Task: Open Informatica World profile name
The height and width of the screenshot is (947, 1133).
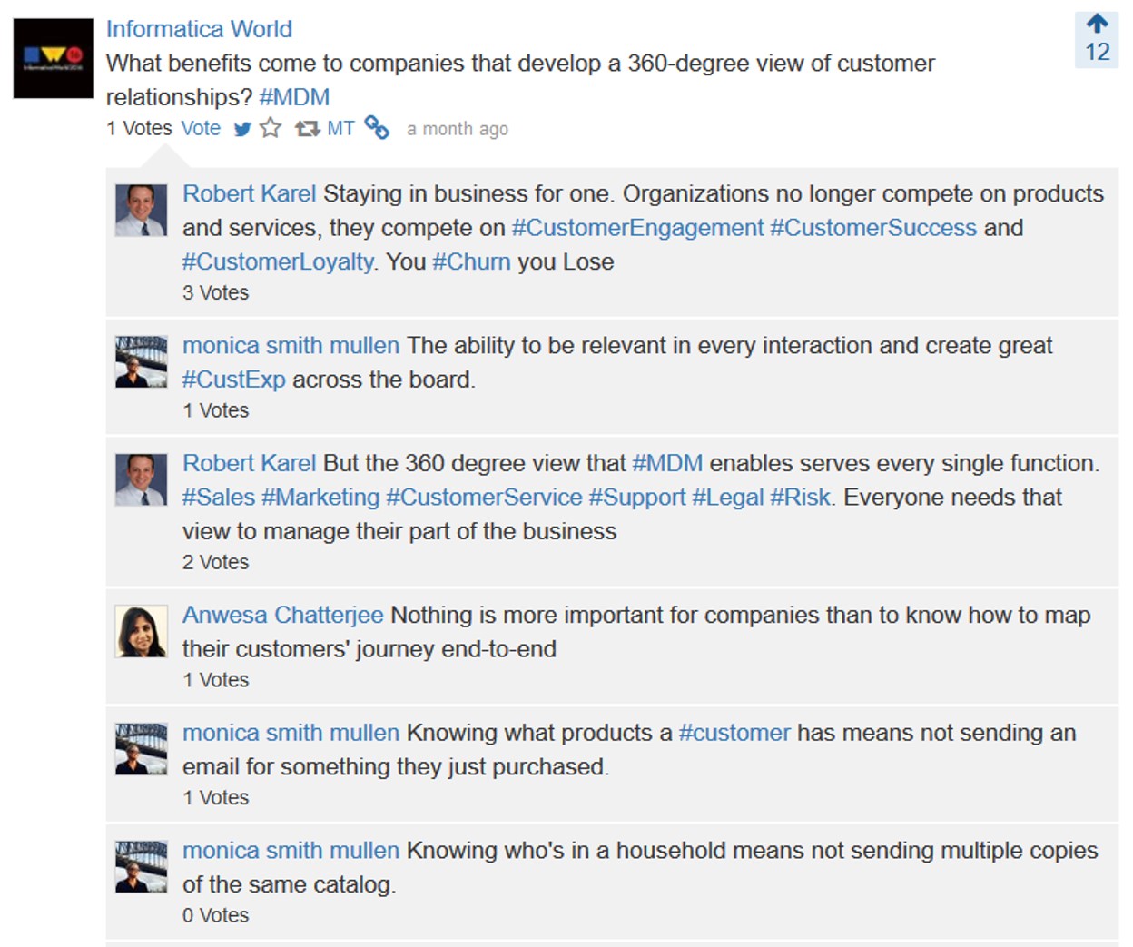Action: click(x=199, y=29)
